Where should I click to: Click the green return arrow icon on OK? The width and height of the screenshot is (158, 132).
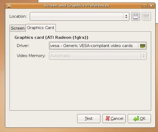[136, 119]
